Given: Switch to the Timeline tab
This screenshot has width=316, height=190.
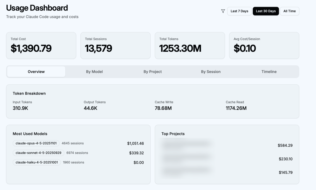Looking at the screenshot, I should [269, 71].
